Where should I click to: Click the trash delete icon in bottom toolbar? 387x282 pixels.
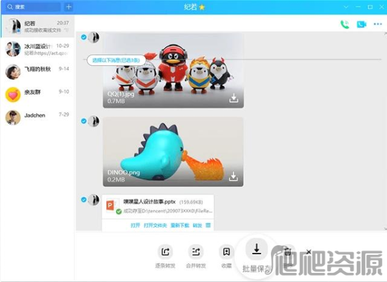tap(288, 252)
